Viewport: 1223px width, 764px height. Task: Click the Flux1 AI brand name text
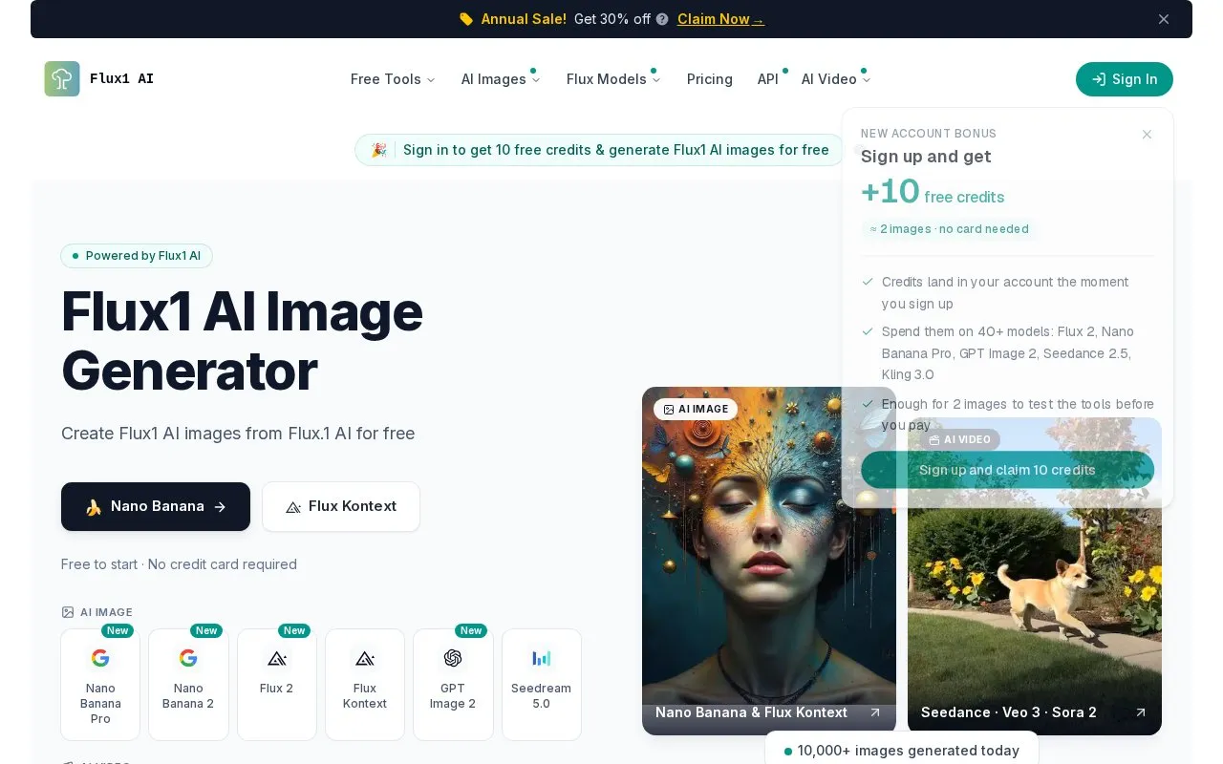tap(121, 79)
